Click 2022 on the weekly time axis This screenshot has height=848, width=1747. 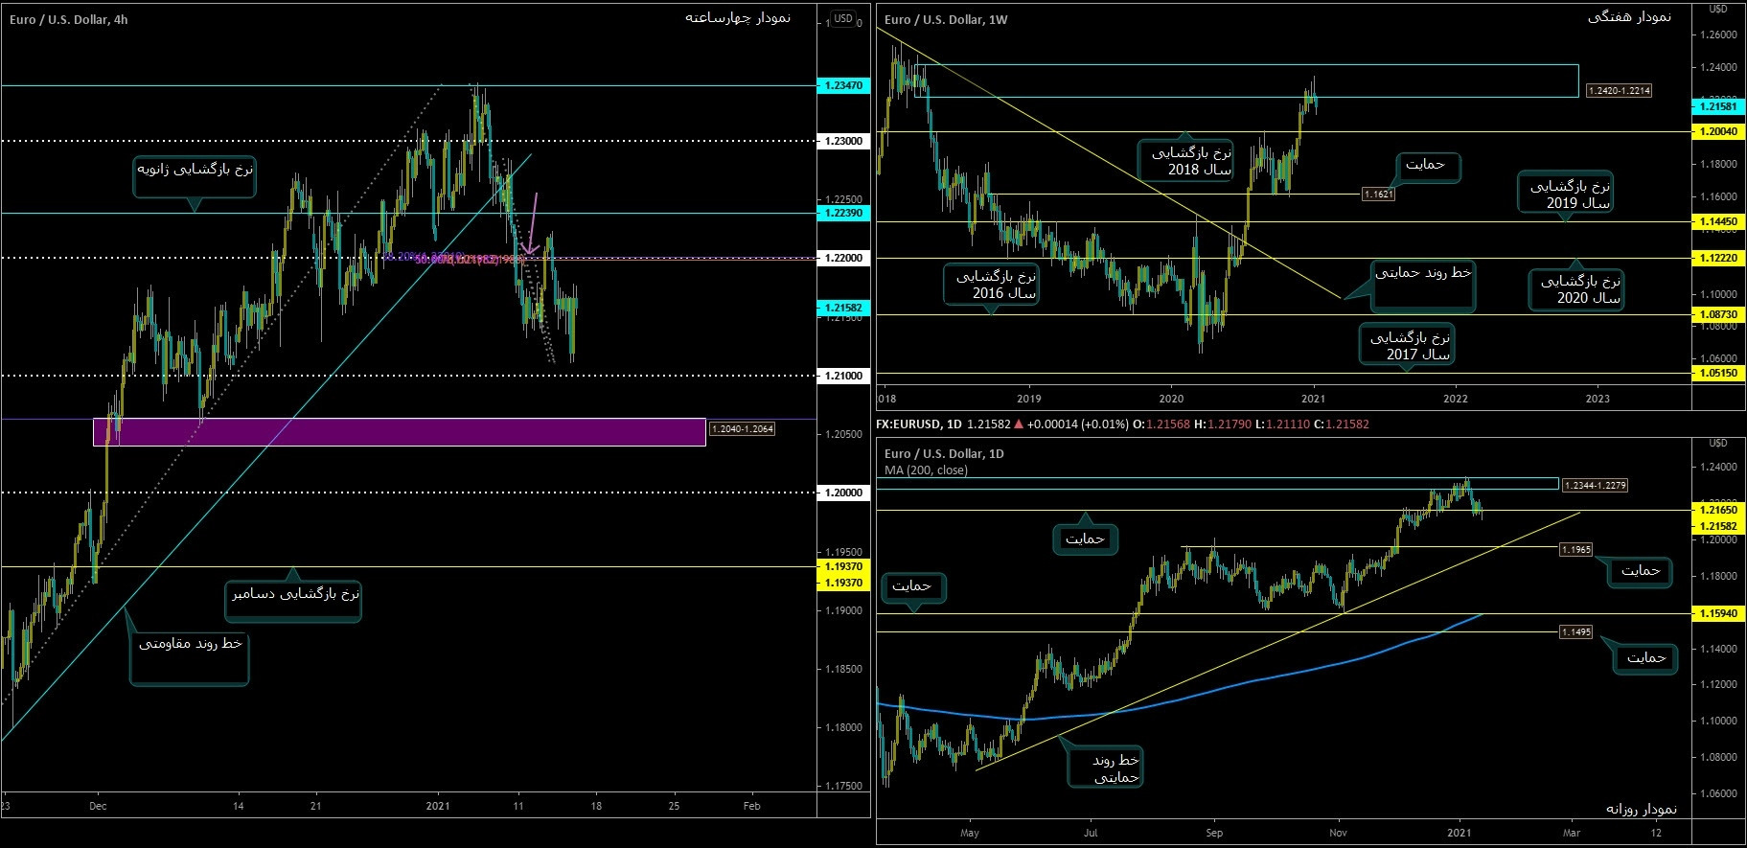point(1455,399)
